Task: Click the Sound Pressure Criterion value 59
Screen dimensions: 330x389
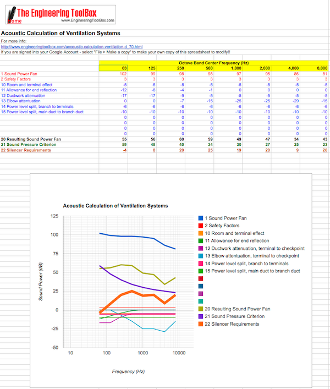Action: point(124,145)
